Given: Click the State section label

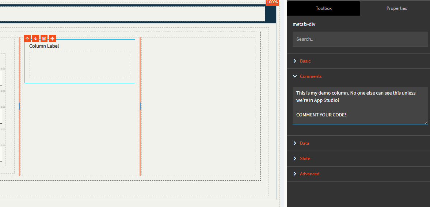Looking at the screenshot, I should tap(305, 158).
